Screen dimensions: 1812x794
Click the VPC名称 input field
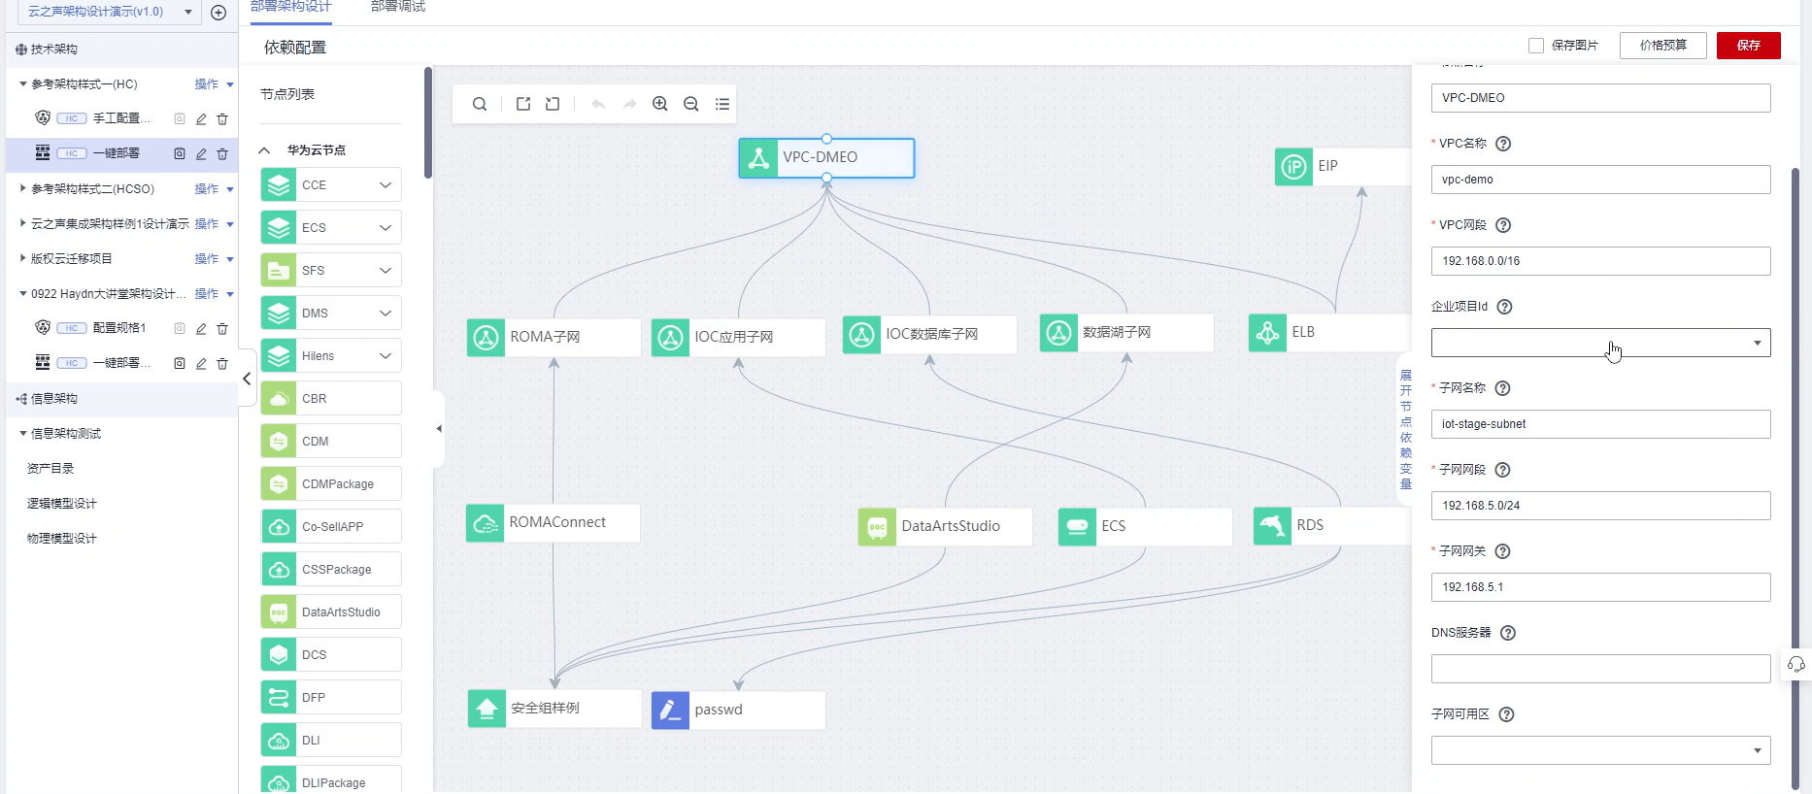[x=1600, y=180]
